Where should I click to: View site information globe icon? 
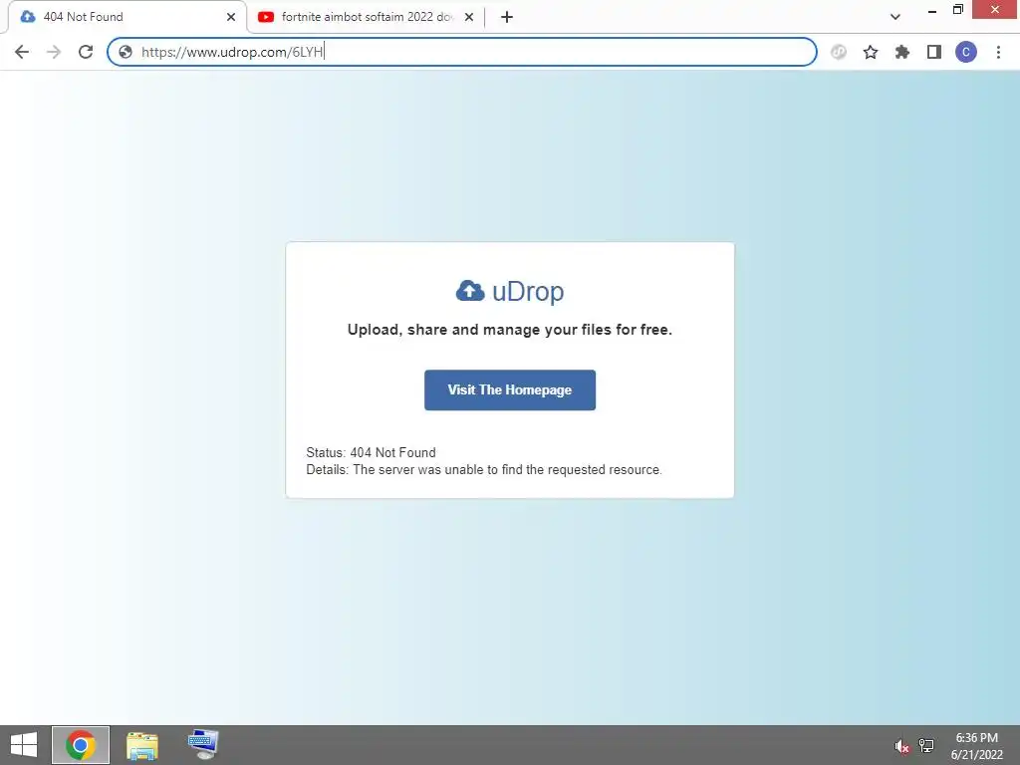pyautogui.click(x=126, y=52)
